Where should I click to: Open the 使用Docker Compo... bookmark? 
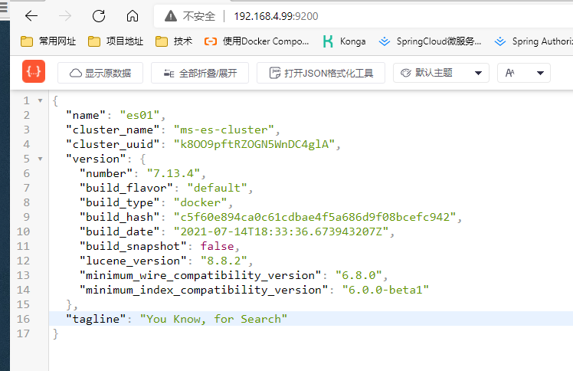click(257, 41)
